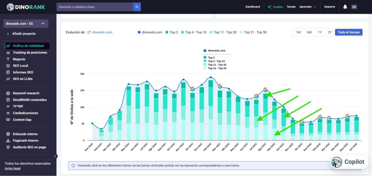The image size is (372, 176).
Task: Click the Google update marker at Feb 2026
Action: tap(320, 116)
